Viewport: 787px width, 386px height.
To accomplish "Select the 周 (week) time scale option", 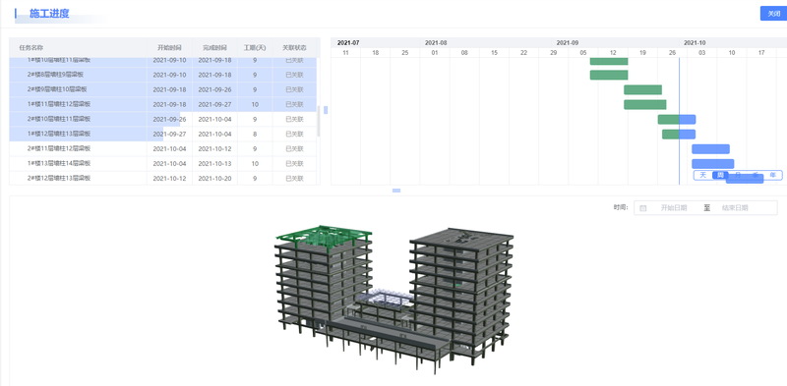I will [x=720, y=175].
